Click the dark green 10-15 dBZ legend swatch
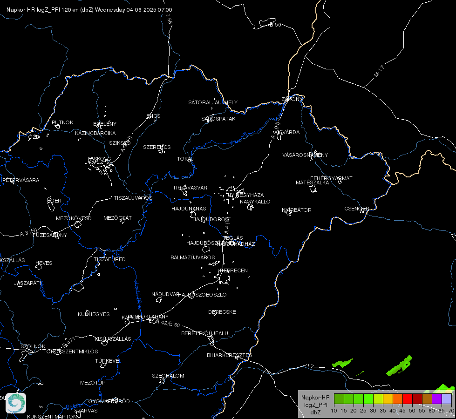Viewport: 456px width, 419px height. (x=339, y=399)
